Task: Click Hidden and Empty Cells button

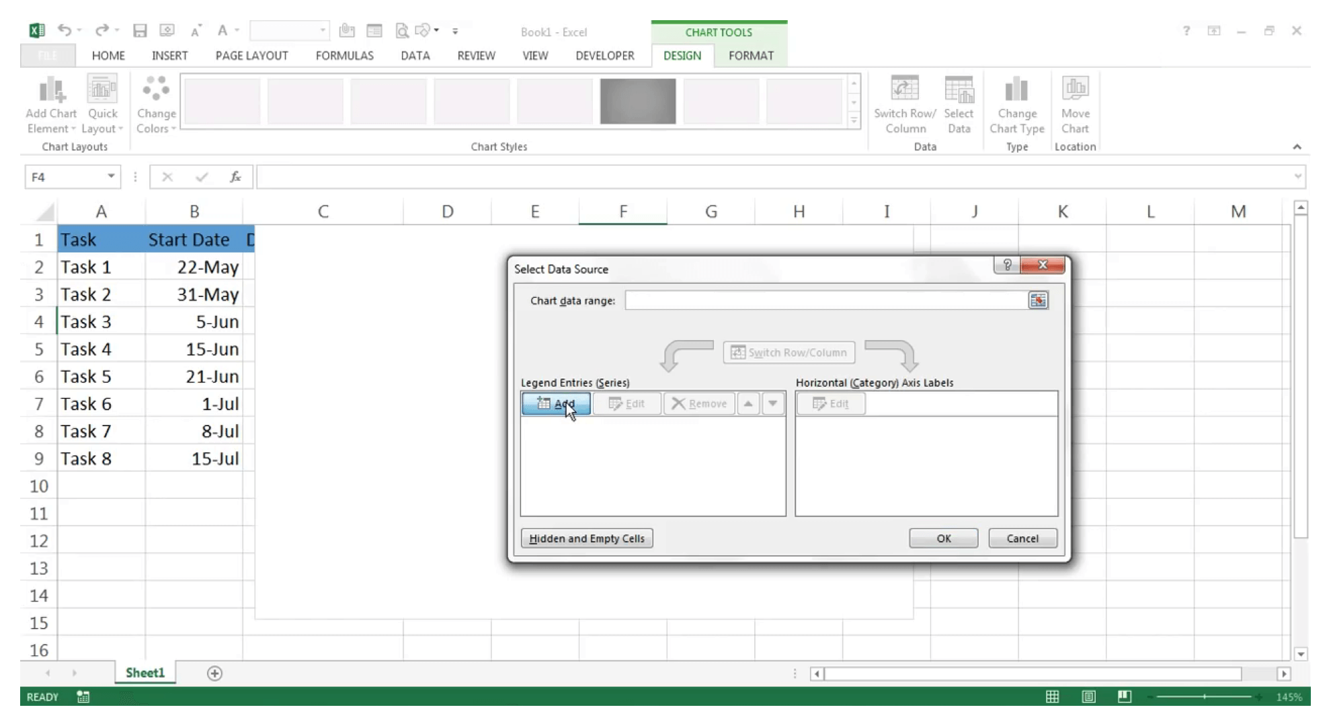Action: (x=588, y=537)
